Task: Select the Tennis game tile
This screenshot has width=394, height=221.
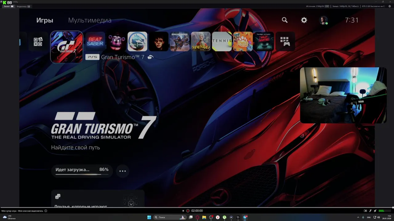Action: pos(222,41)
